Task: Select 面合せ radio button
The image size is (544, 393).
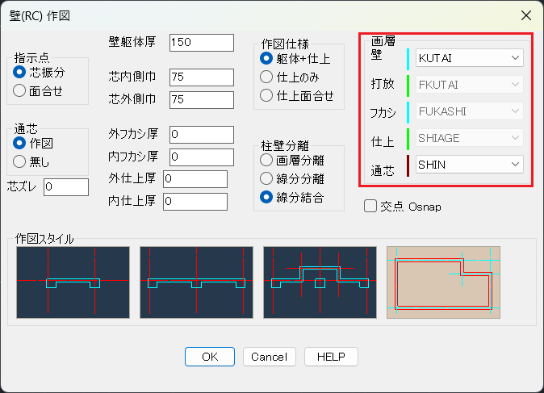Action: tap(19, 91)
